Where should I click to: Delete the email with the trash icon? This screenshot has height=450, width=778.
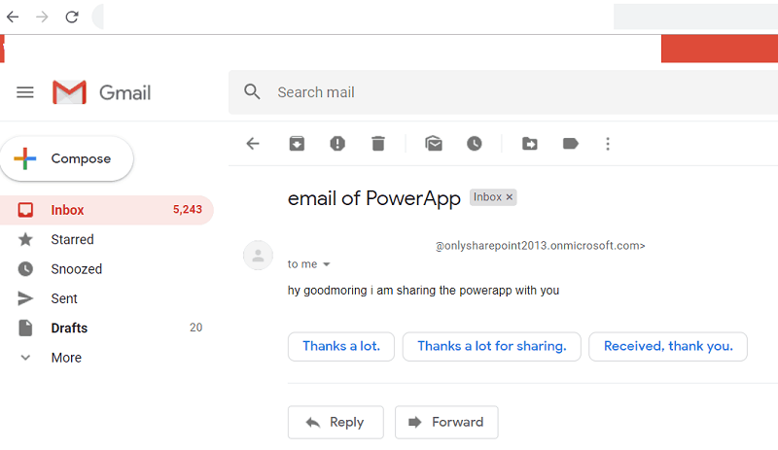click(378, 144)
